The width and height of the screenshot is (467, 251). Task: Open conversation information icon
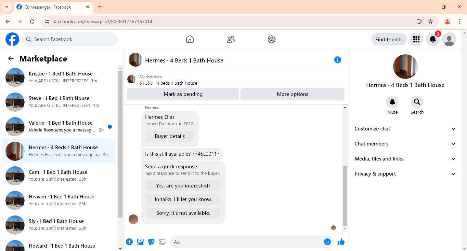[x=338, y=60]
